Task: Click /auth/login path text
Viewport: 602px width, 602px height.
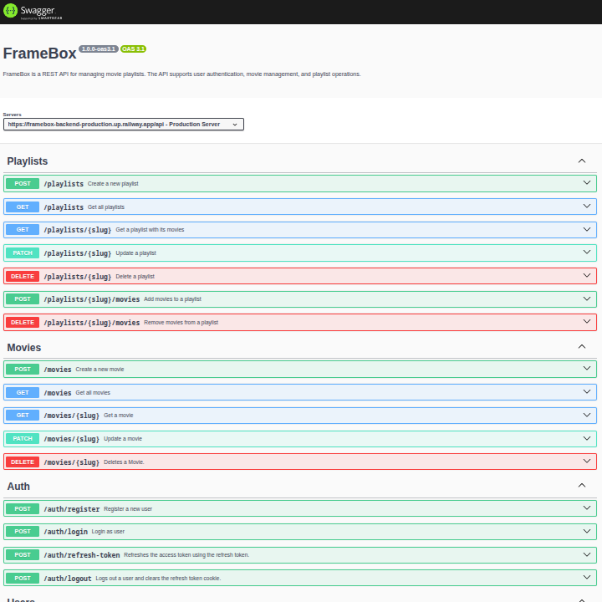Action: (66, 532)
